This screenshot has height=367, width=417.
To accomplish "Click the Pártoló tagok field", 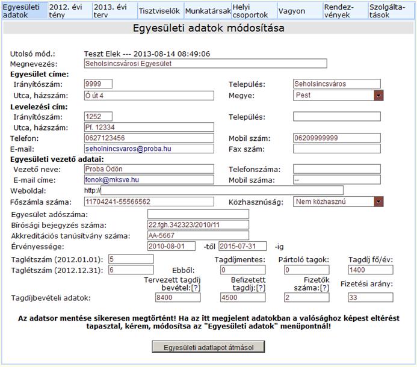I will (x=307, y=270).
